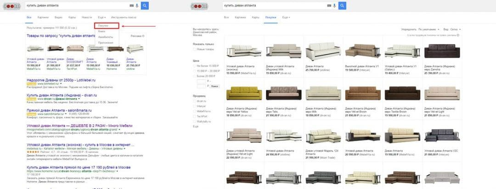Check seller filter divan.ru
Image resolution: width=496 pixels, height=189 pixels.
click(195, 101)
